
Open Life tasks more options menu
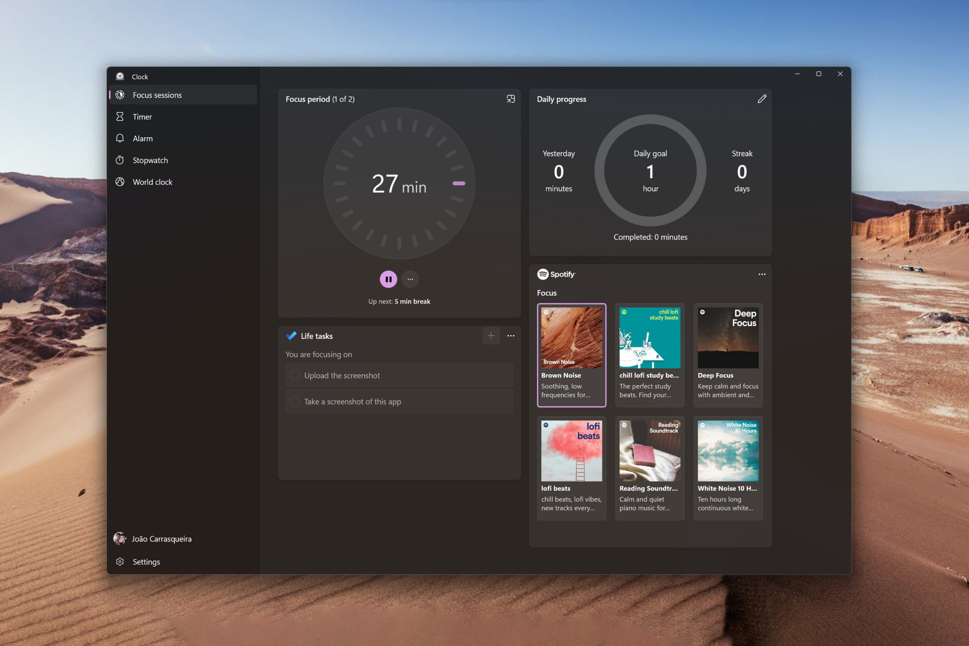tap(511, 336)
